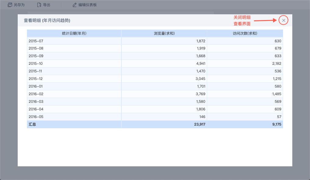Select the 2015-08 date cell
Viewport: 310px width, 180px height.
tap(74, 48)
